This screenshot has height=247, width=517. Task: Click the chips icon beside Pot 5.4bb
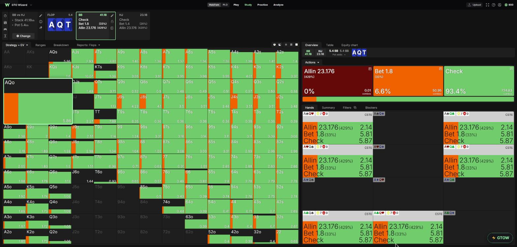(x=41, y=28)
